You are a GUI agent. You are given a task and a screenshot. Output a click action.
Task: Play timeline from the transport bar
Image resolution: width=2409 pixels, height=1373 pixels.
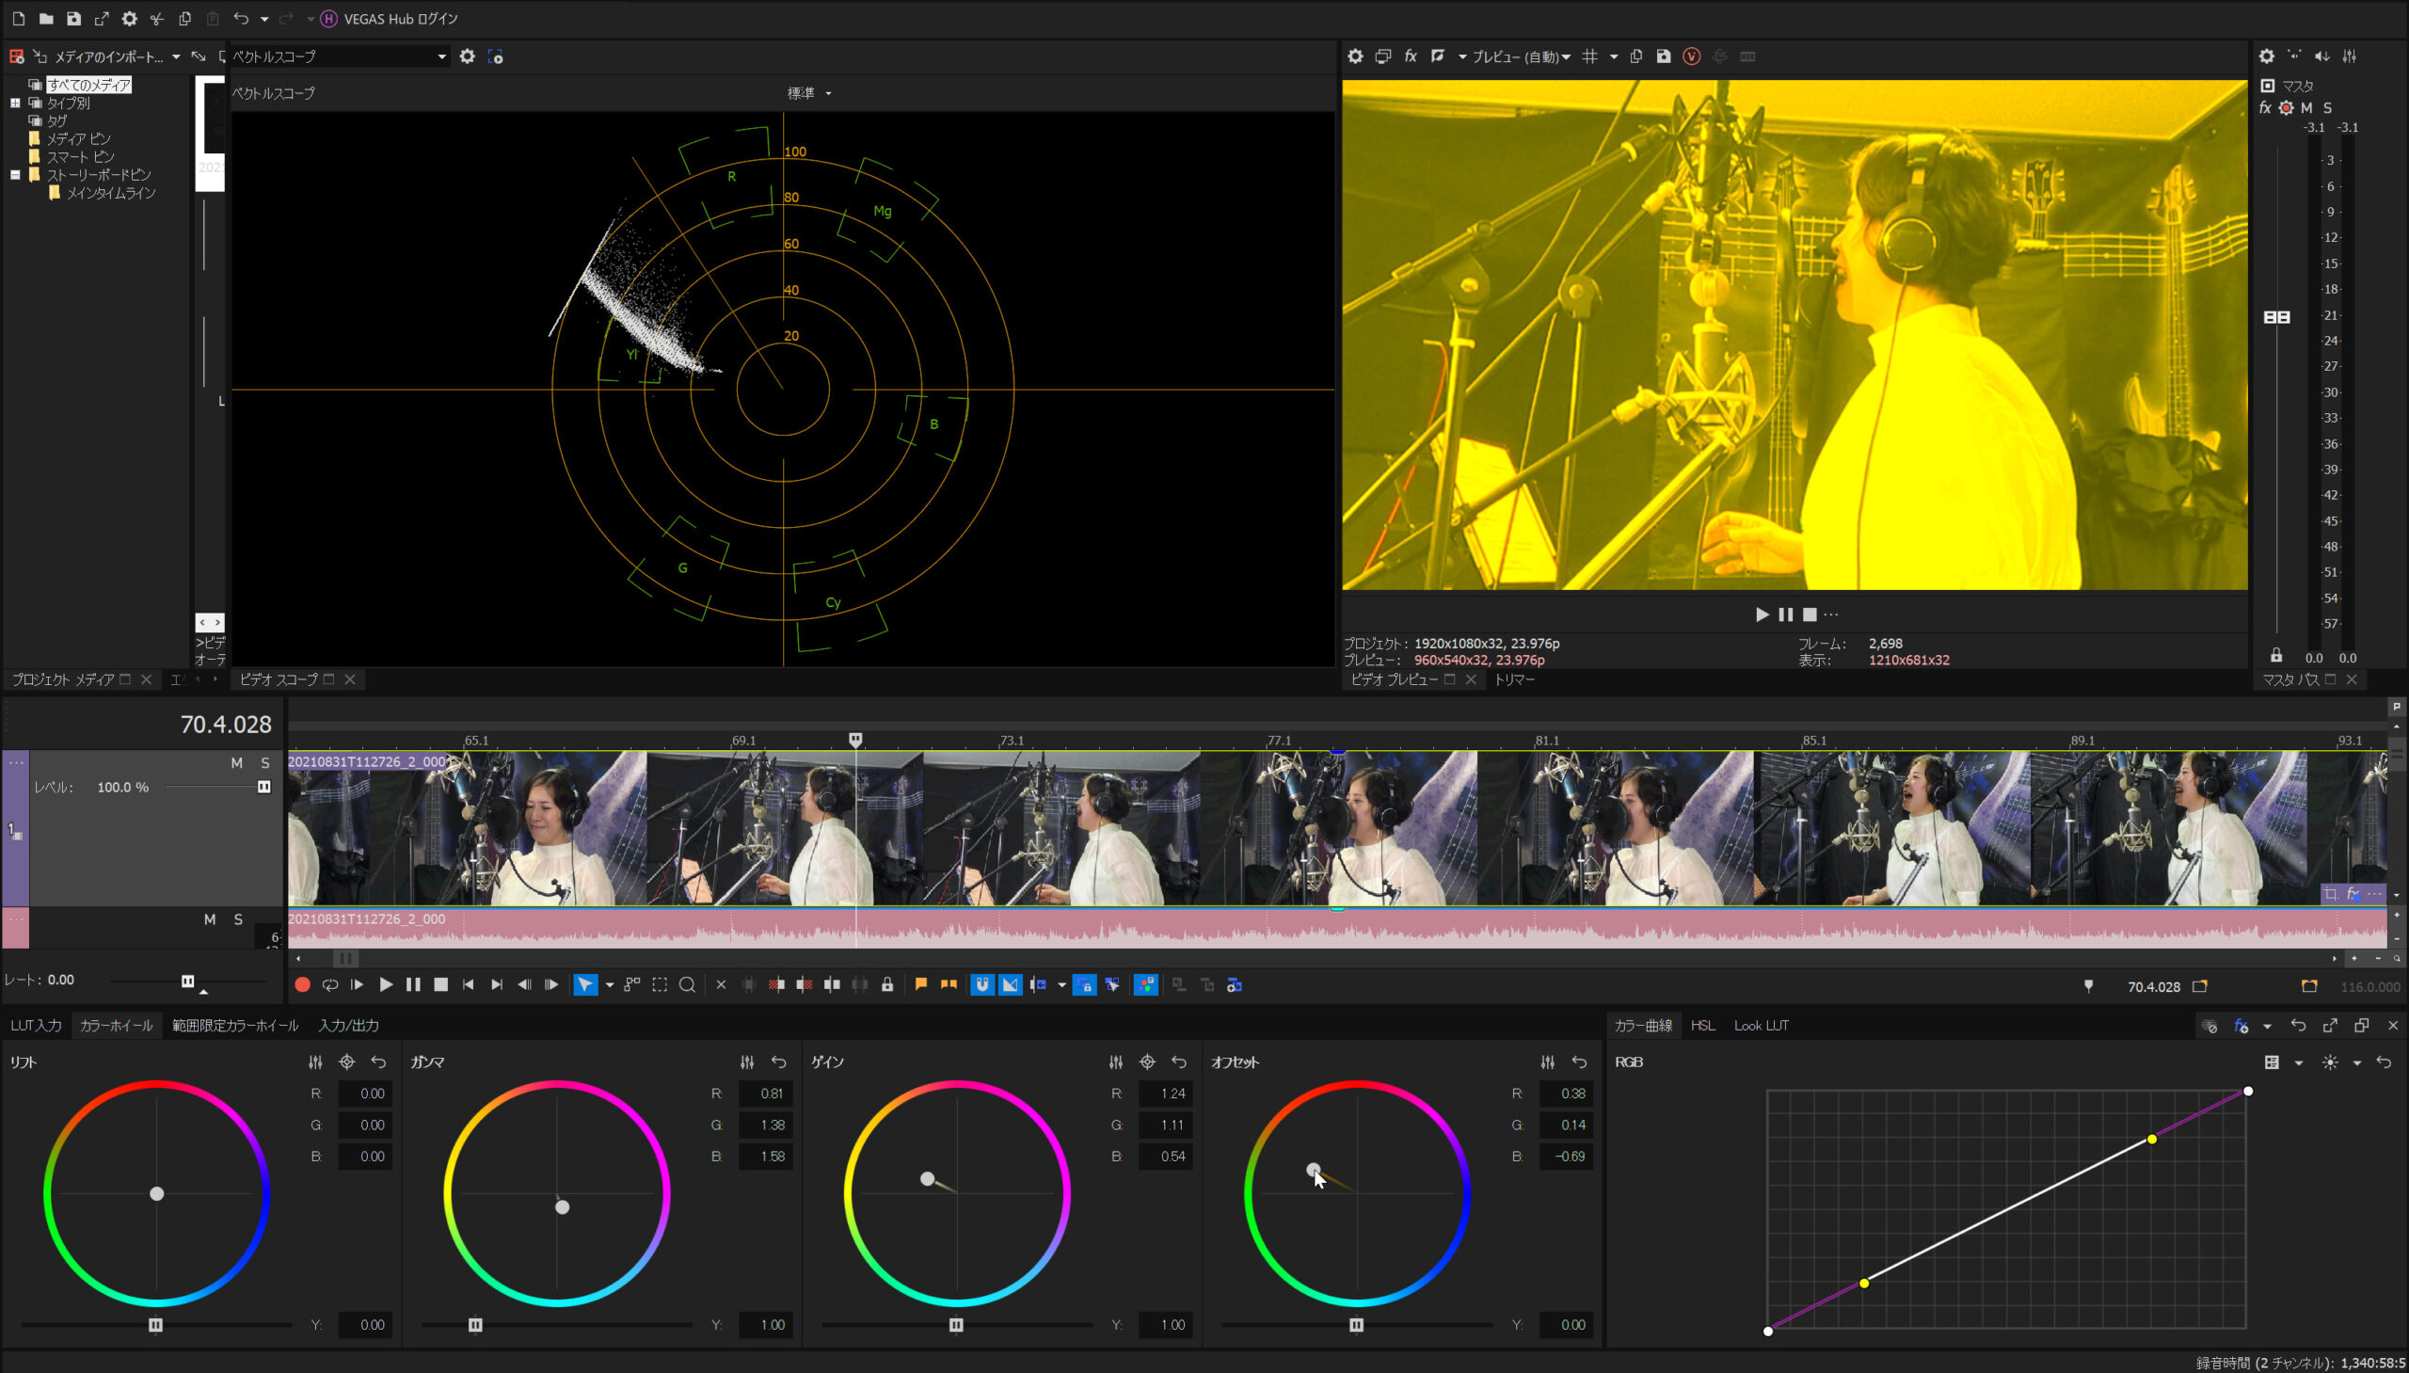click(385, 984)
